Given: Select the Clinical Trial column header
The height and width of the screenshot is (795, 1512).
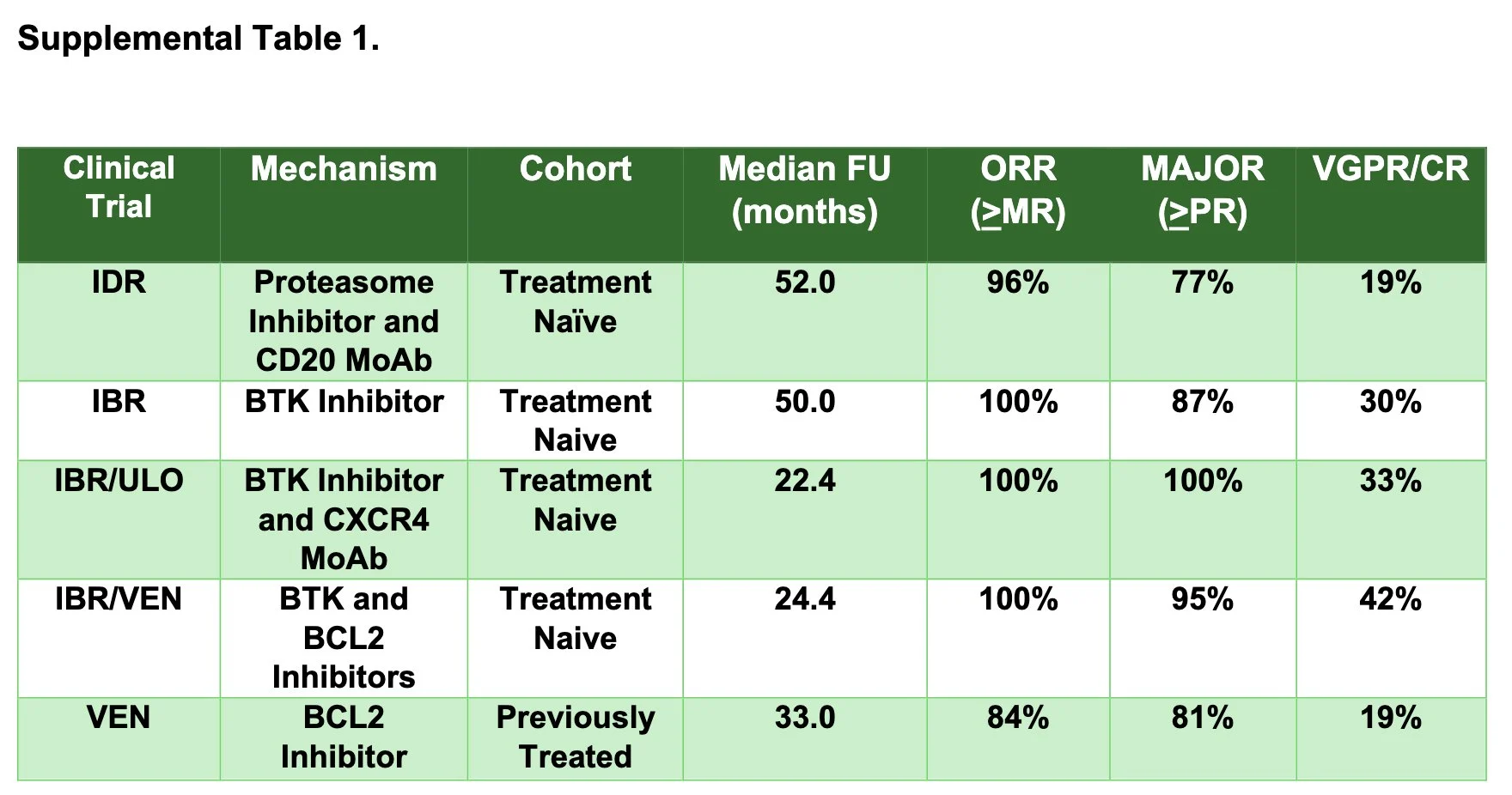Looking at the screenshot, I should [119, 187].
